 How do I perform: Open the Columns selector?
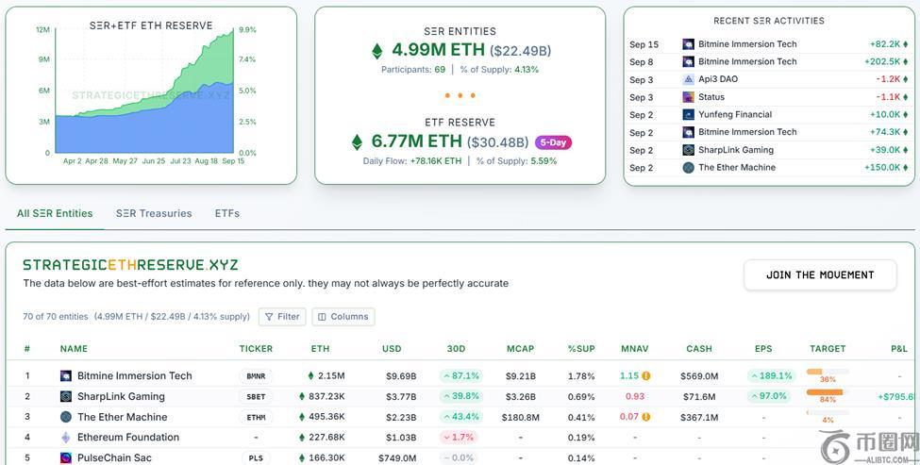343,317
